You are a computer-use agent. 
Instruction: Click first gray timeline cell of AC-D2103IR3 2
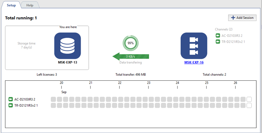click(x=53, y=99)
